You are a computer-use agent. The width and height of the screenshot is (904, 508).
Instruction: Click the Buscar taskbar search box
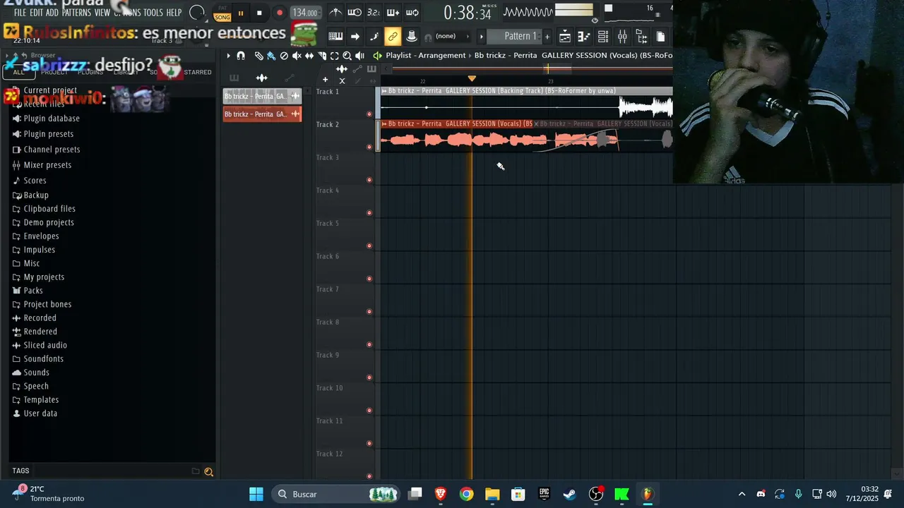(335, 494)
